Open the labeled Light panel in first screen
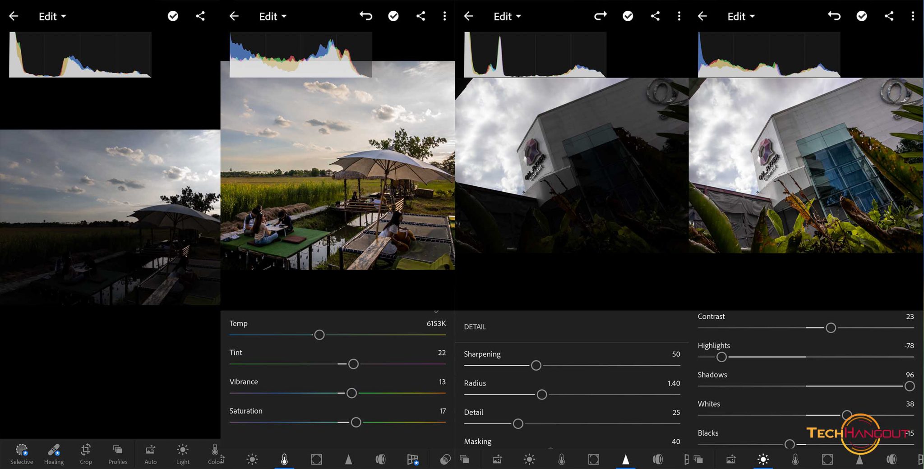The image size is (924, 469). click(x=183, y=454)
